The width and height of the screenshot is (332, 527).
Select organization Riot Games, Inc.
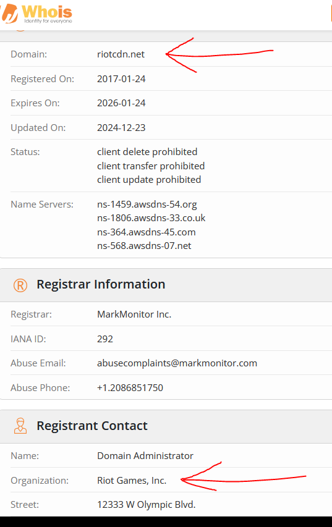pyautogui.click(x=132, y=481)
